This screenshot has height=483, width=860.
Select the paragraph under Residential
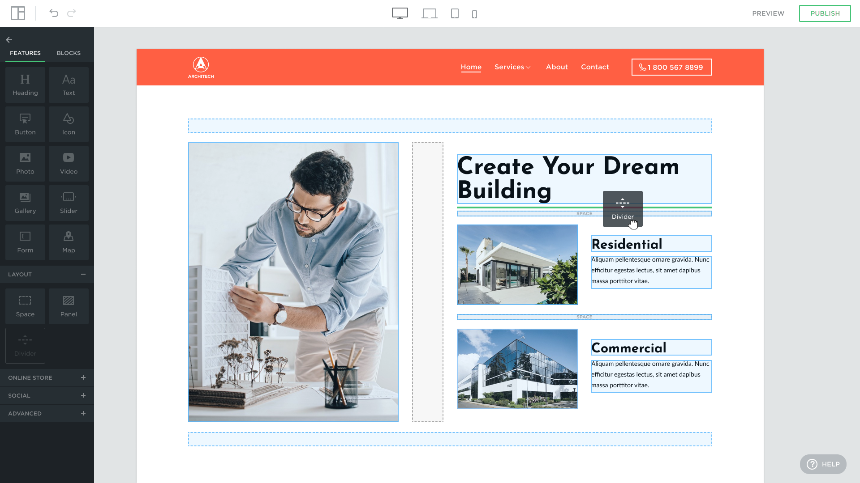pos(651,272)
